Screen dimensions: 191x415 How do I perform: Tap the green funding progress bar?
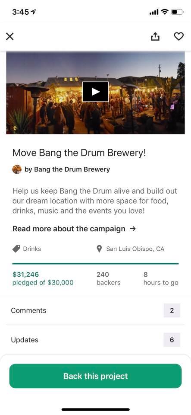[96, 264]
